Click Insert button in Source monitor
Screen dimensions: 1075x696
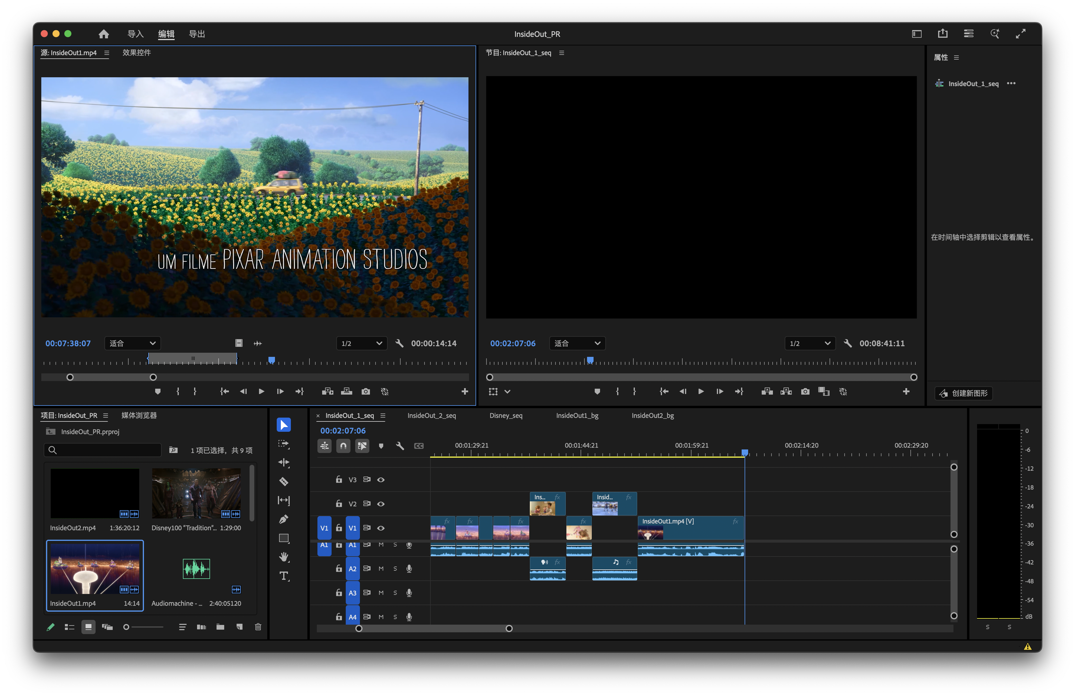pos(327,392)
